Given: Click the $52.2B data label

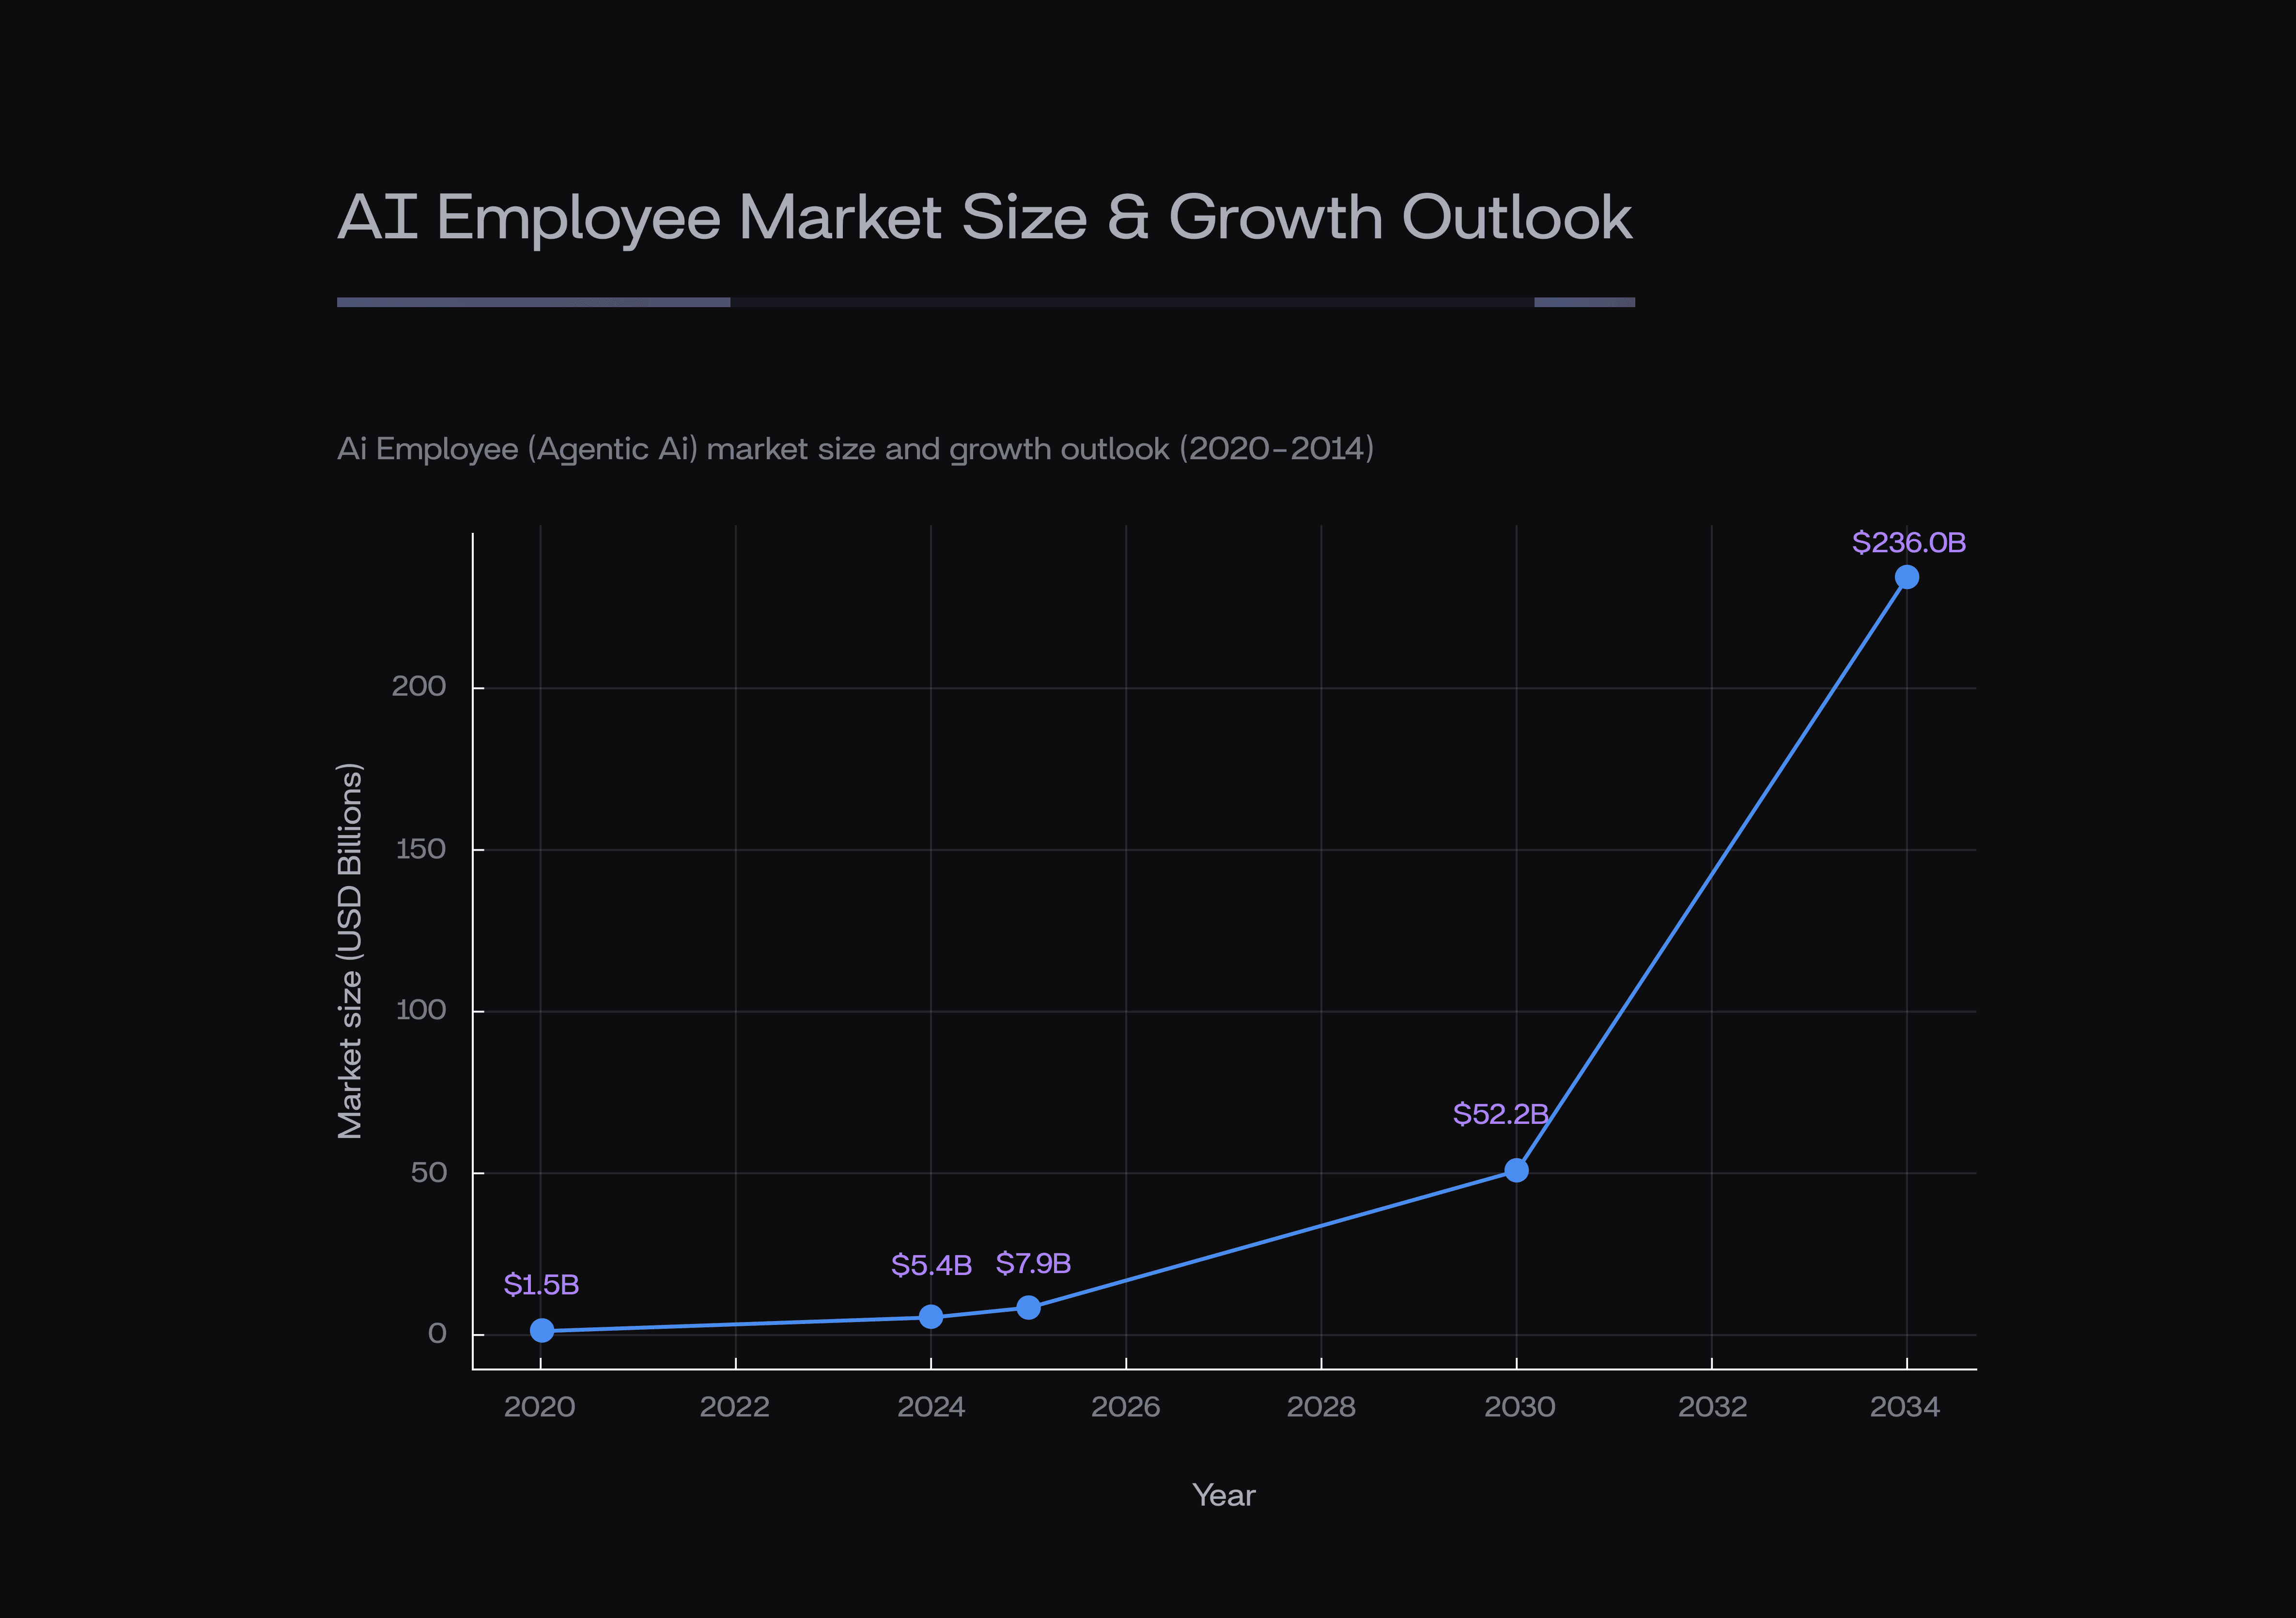Looking at the screenshot, I should (x=1501, y=1114).
